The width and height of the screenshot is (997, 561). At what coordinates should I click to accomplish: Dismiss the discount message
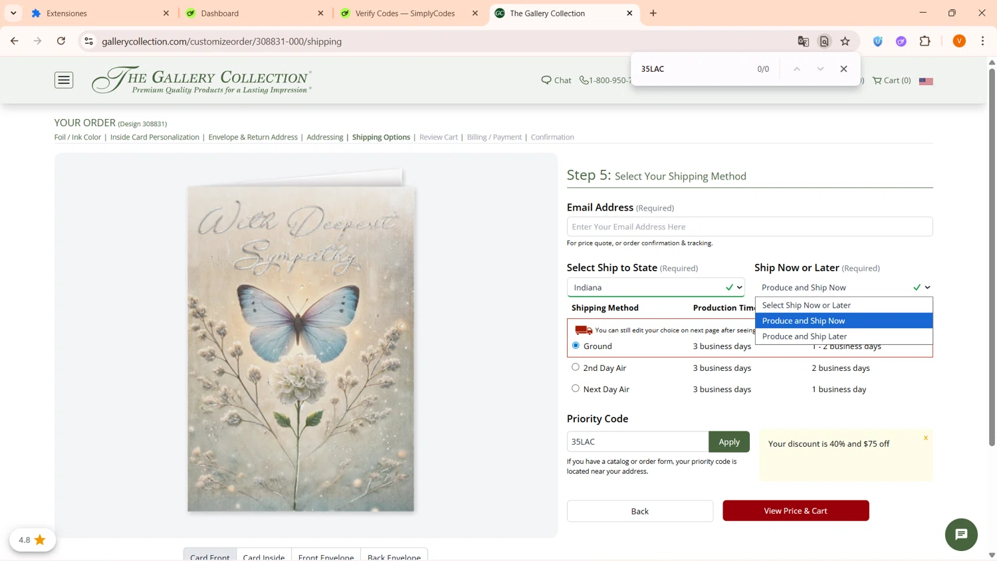[925, 438]
